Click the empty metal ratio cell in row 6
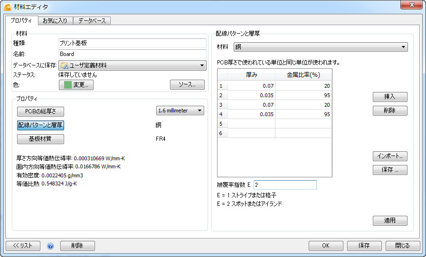426x257 pixels. point(303,133)
